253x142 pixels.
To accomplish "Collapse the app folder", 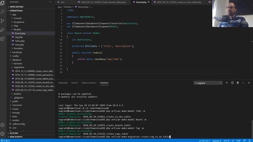I will pos(31,15).
